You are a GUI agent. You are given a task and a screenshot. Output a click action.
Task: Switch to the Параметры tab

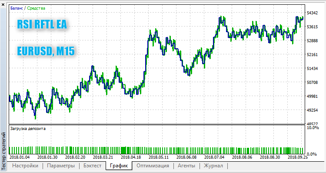61,166
